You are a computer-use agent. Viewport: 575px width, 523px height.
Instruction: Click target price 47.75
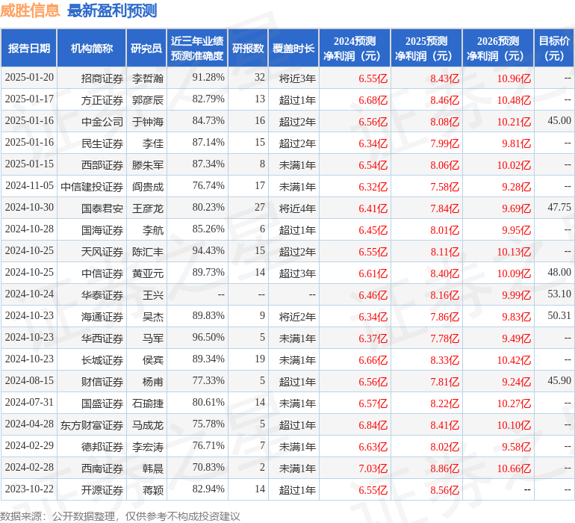(x=559, y=207)
